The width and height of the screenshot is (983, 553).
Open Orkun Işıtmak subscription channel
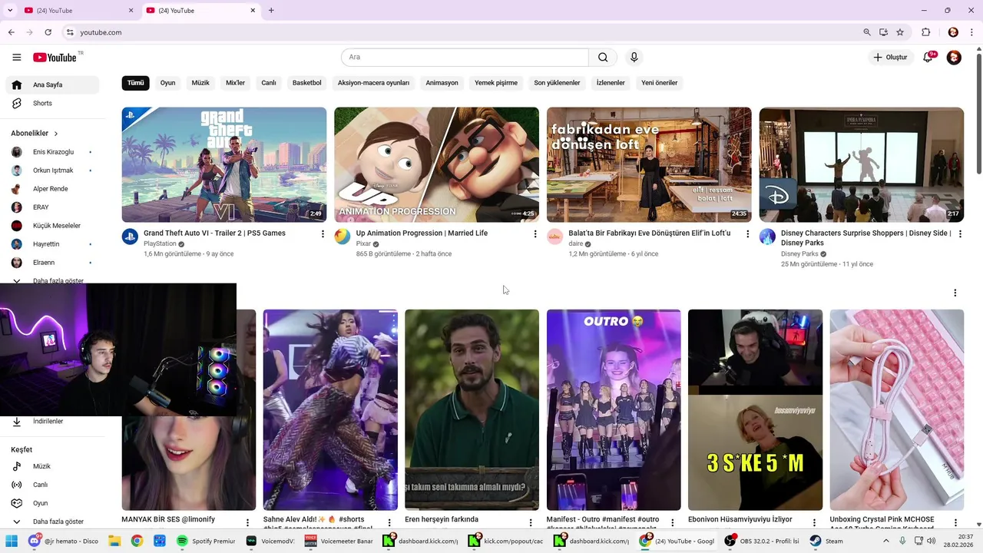click(x=52, y=171)
